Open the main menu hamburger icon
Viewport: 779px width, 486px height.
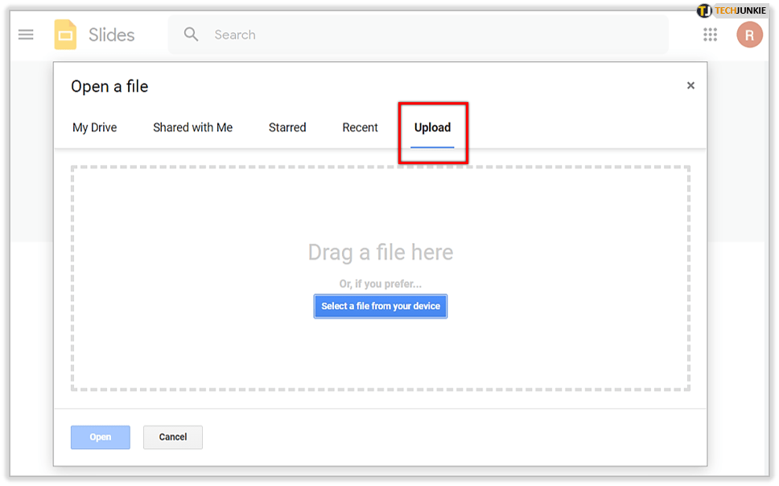[x=26, y=35]
